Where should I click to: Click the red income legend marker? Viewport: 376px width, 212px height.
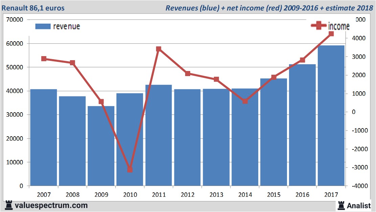319,26
